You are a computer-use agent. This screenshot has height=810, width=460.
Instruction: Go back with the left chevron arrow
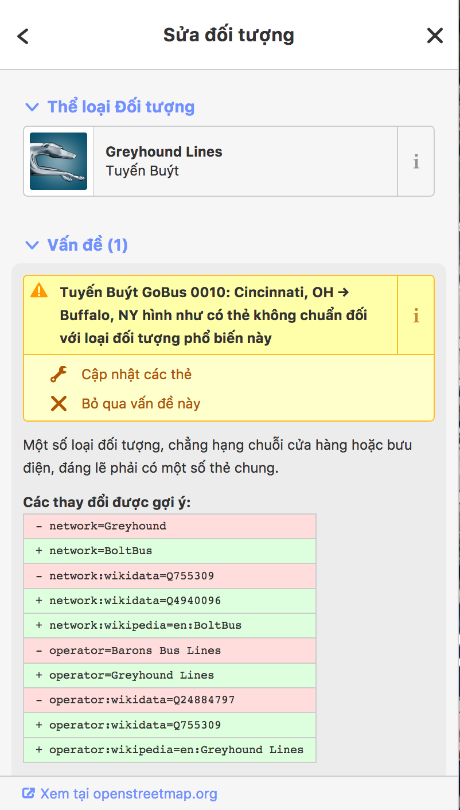[23, 36]
